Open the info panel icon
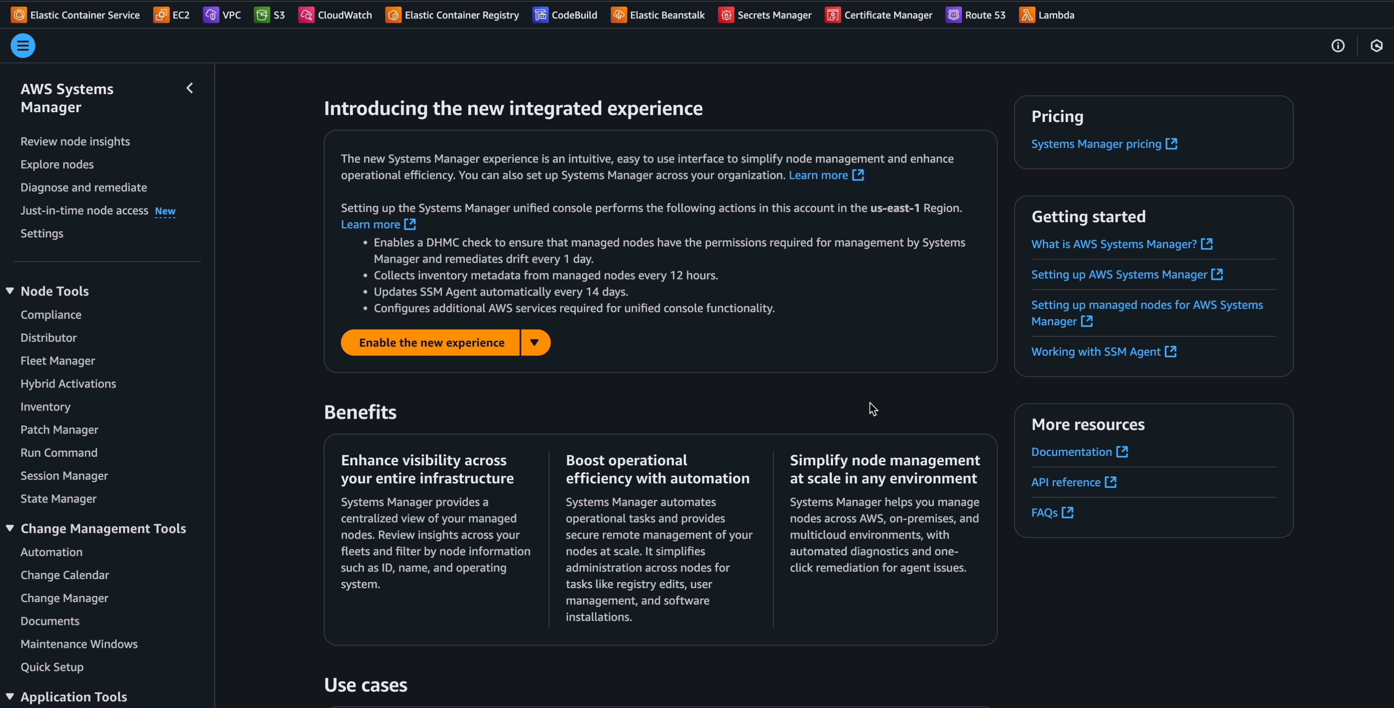 (1338, 45)
